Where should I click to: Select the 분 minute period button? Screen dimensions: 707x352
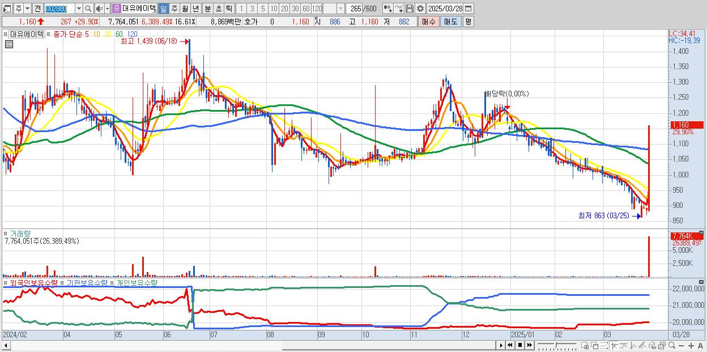point(208,9)
